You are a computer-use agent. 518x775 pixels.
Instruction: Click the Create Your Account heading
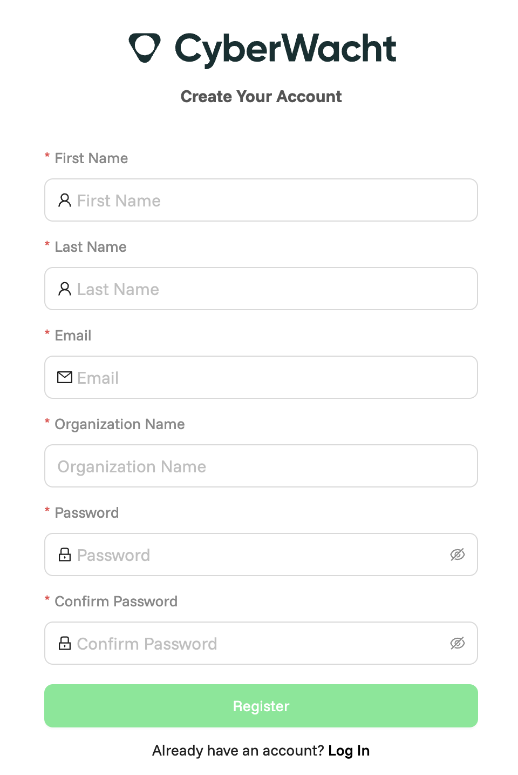[261, 96]
